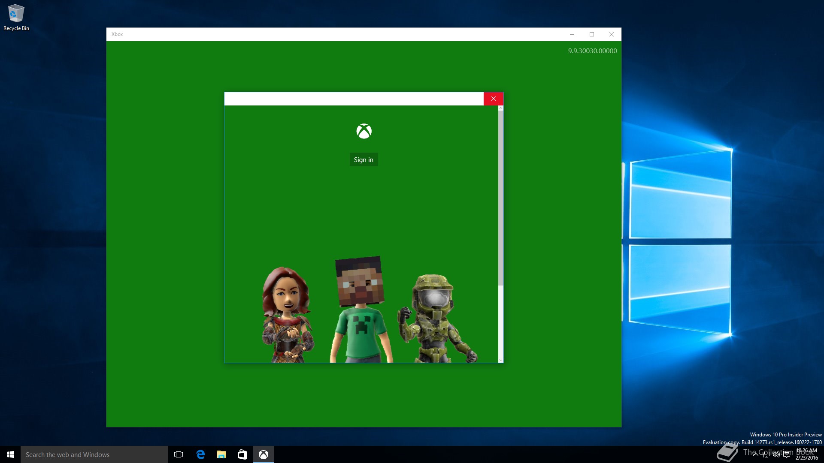Click the Xbox logo in the dialog
This screenshot has height=463, width=824.
(364, 131)
